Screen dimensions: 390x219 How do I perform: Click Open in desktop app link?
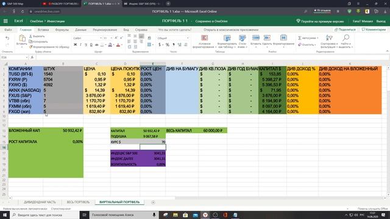[231, 30]
